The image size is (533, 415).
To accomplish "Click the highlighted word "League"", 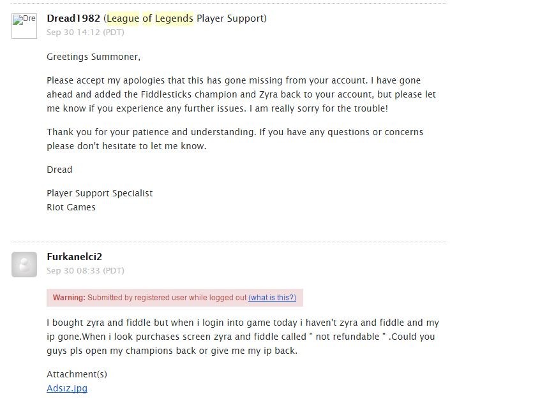I will (x=123, y=18).
